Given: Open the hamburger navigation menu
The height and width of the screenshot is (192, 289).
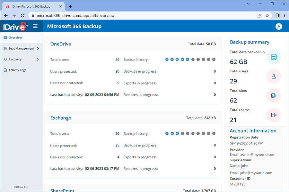Looking at the screenshot, I should click(35, 26).
